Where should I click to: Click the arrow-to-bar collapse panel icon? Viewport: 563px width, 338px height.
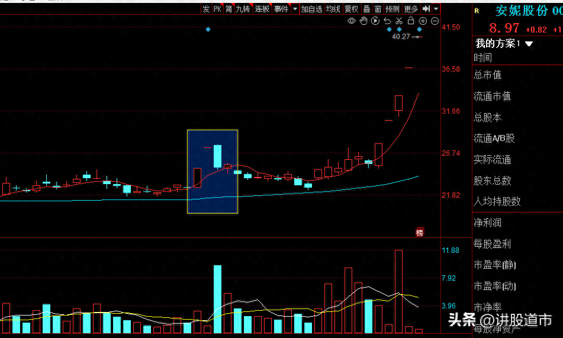coord(426,9)
